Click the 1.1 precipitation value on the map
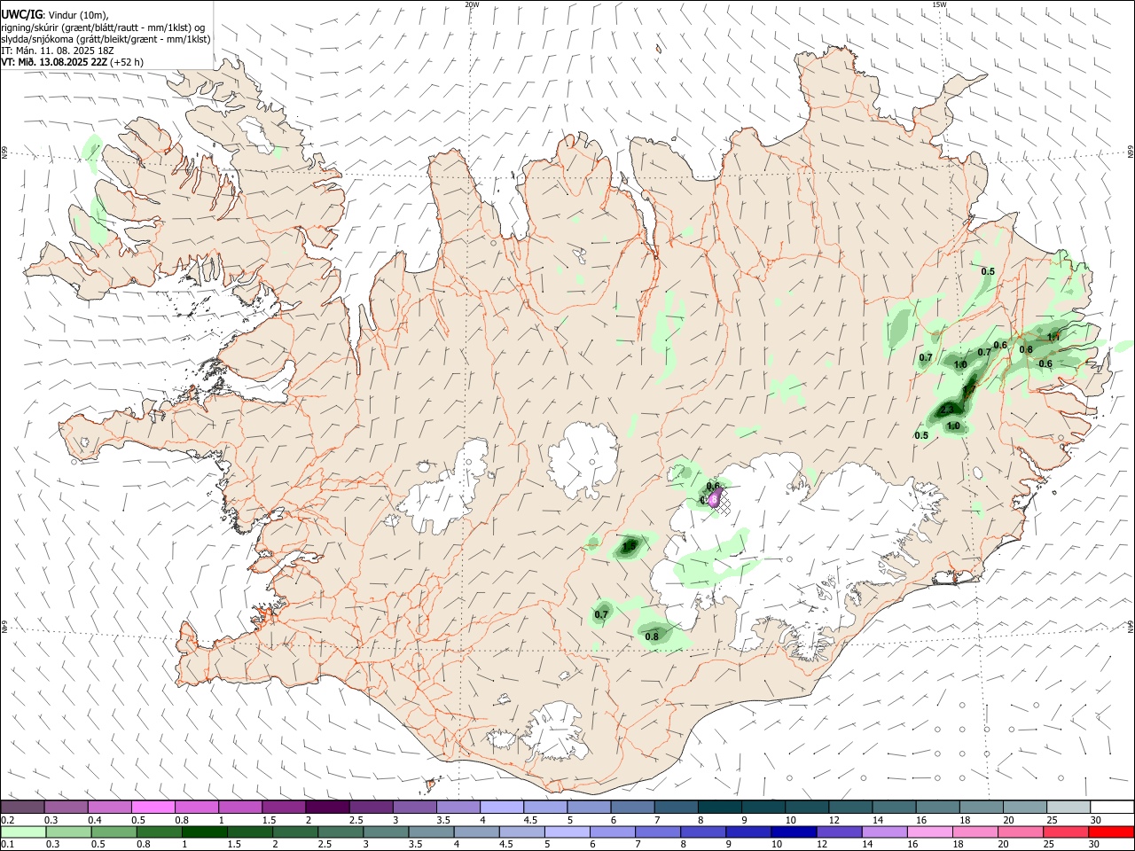The image size is (1135, 851). pyautogui.click(x=1053, y=337)
